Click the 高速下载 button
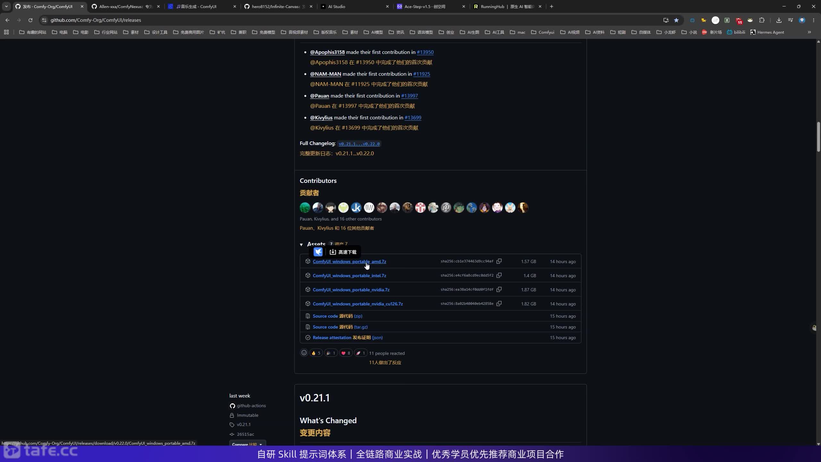821x462 pixels. point(343,252)
